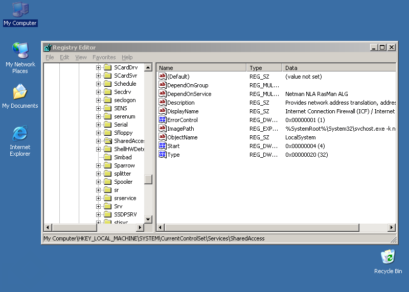The width and height of the screenshot is (409, 292).
Task: Click the Schedule folder icon
Action: tap(108, 84)
